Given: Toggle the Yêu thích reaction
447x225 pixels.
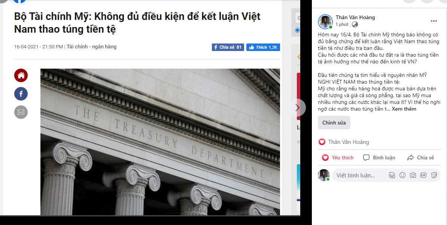Looking at the screenshot, I should (x=338, y=157).
